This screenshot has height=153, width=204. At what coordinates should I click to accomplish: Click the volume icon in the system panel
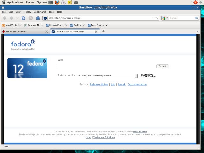point(201,2)
